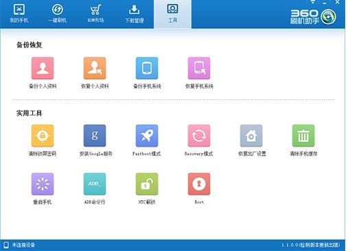
Task: Click the 恢复出厂设置 factory reset icon
Action: [x=251, y=136]
